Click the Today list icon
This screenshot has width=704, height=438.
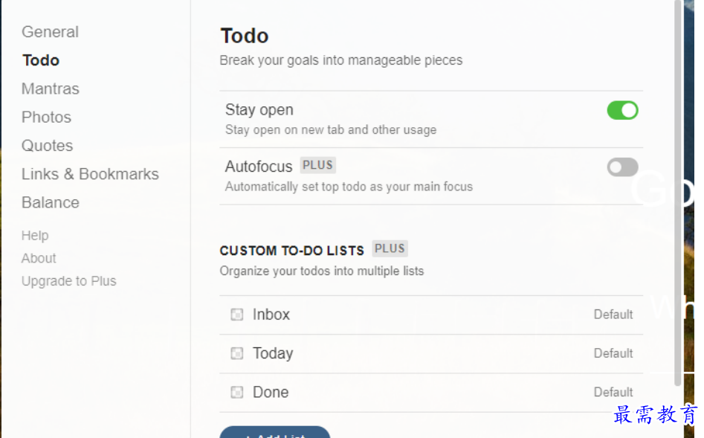pos(236,353)
